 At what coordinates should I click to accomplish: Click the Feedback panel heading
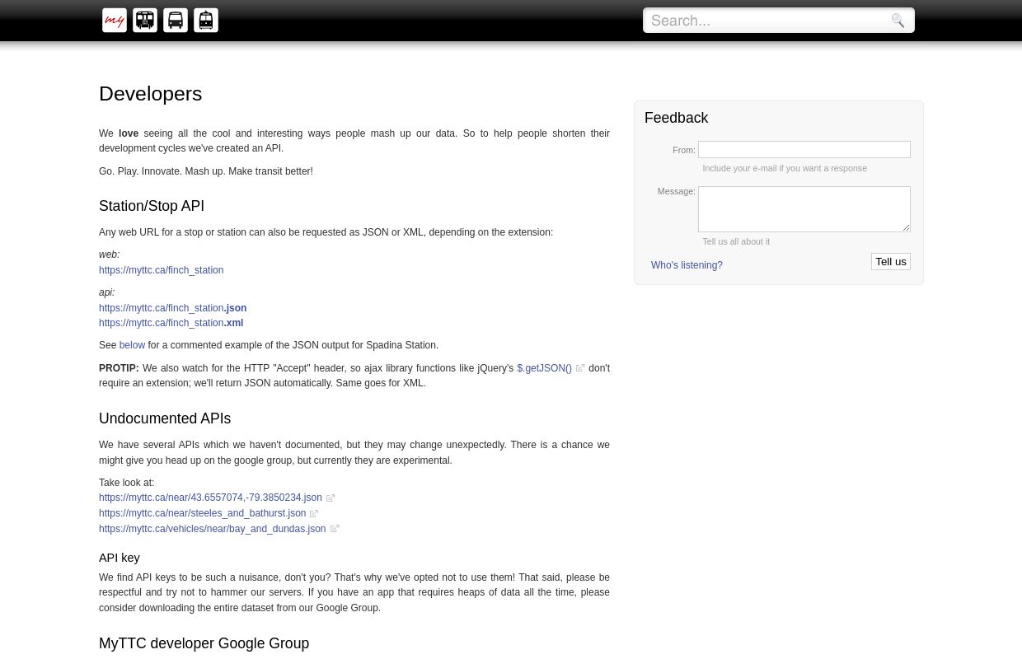point(677,118)
